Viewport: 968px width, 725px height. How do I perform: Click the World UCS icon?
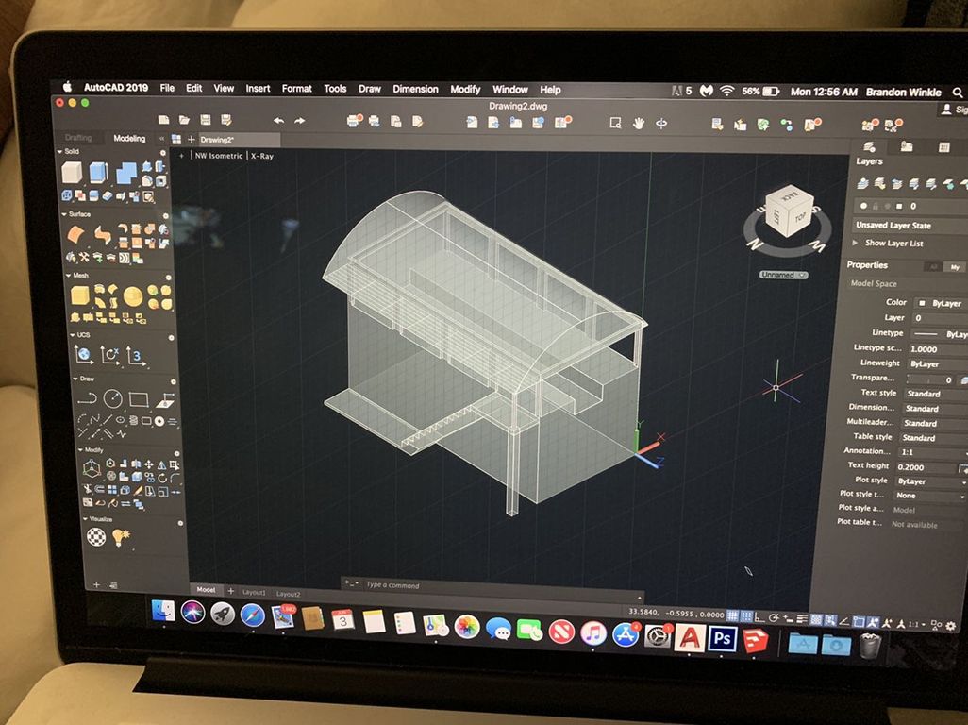point(84,355)
